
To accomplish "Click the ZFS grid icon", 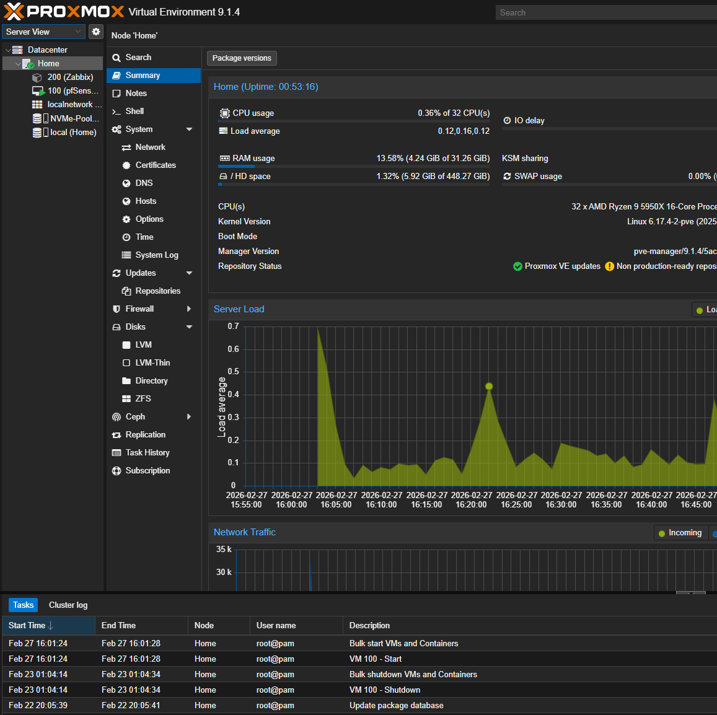I will pos(126,399).
